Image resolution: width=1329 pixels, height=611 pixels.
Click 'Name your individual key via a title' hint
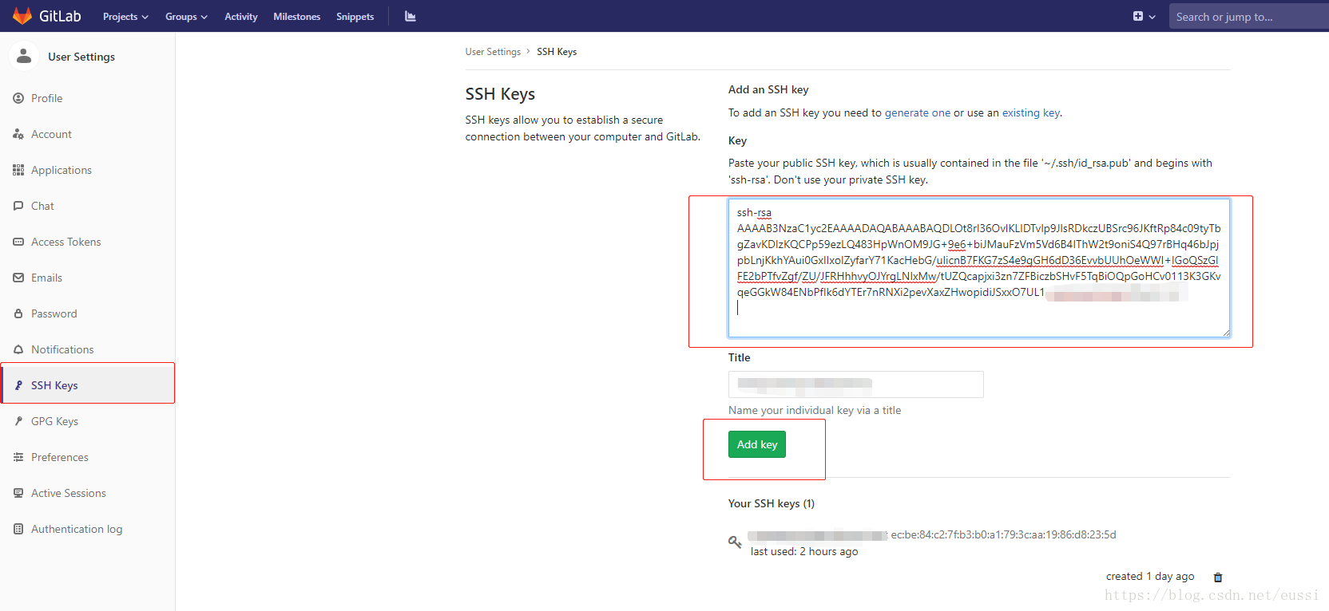tap(815, 410)
